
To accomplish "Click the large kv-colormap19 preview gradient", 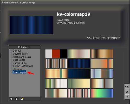I will (x=31, y=25).
